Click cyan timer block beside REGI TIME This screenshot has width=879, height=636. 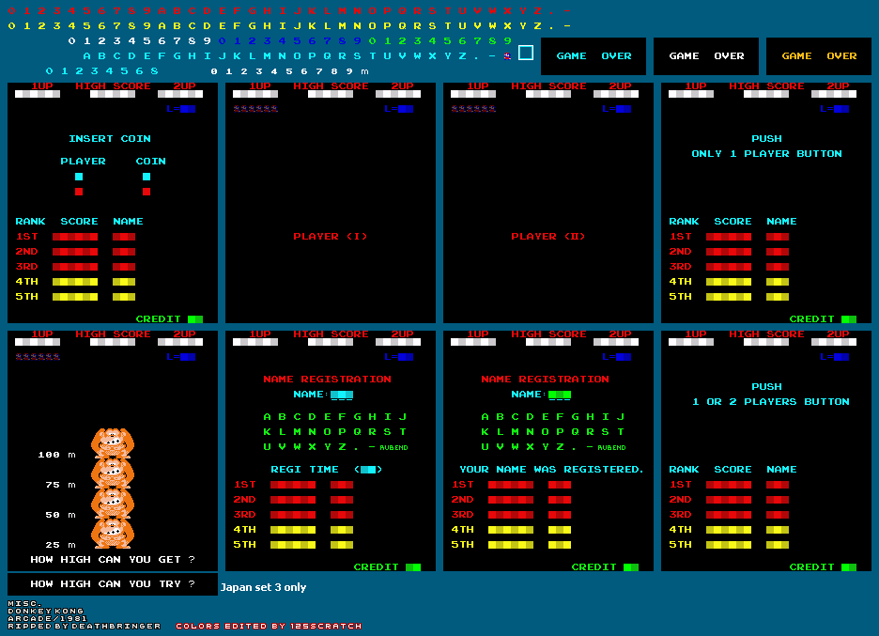click(368, 470)
